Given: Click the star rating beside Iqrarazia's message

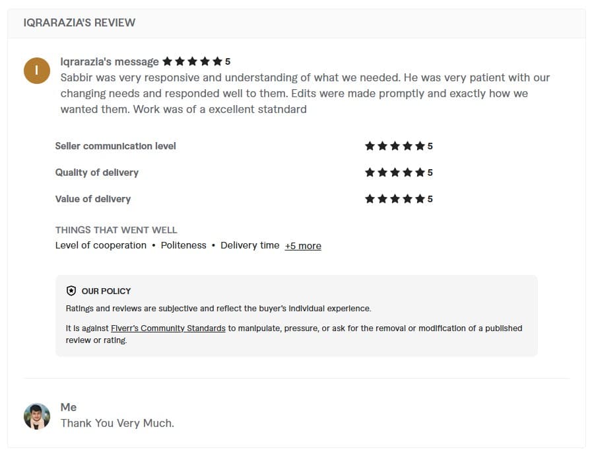Looking at the screenshot, I should [196, 61].
